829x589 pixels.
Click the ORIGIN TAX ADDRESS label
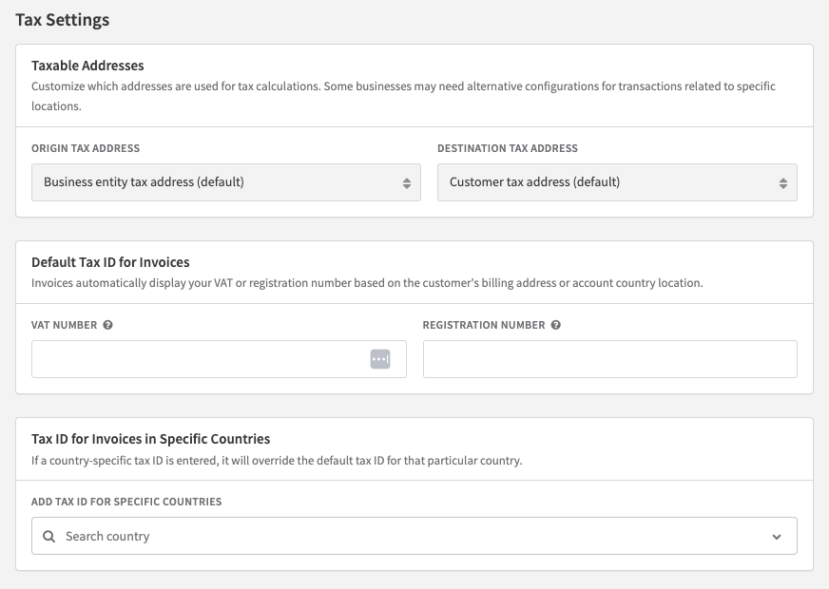point(86,148)
